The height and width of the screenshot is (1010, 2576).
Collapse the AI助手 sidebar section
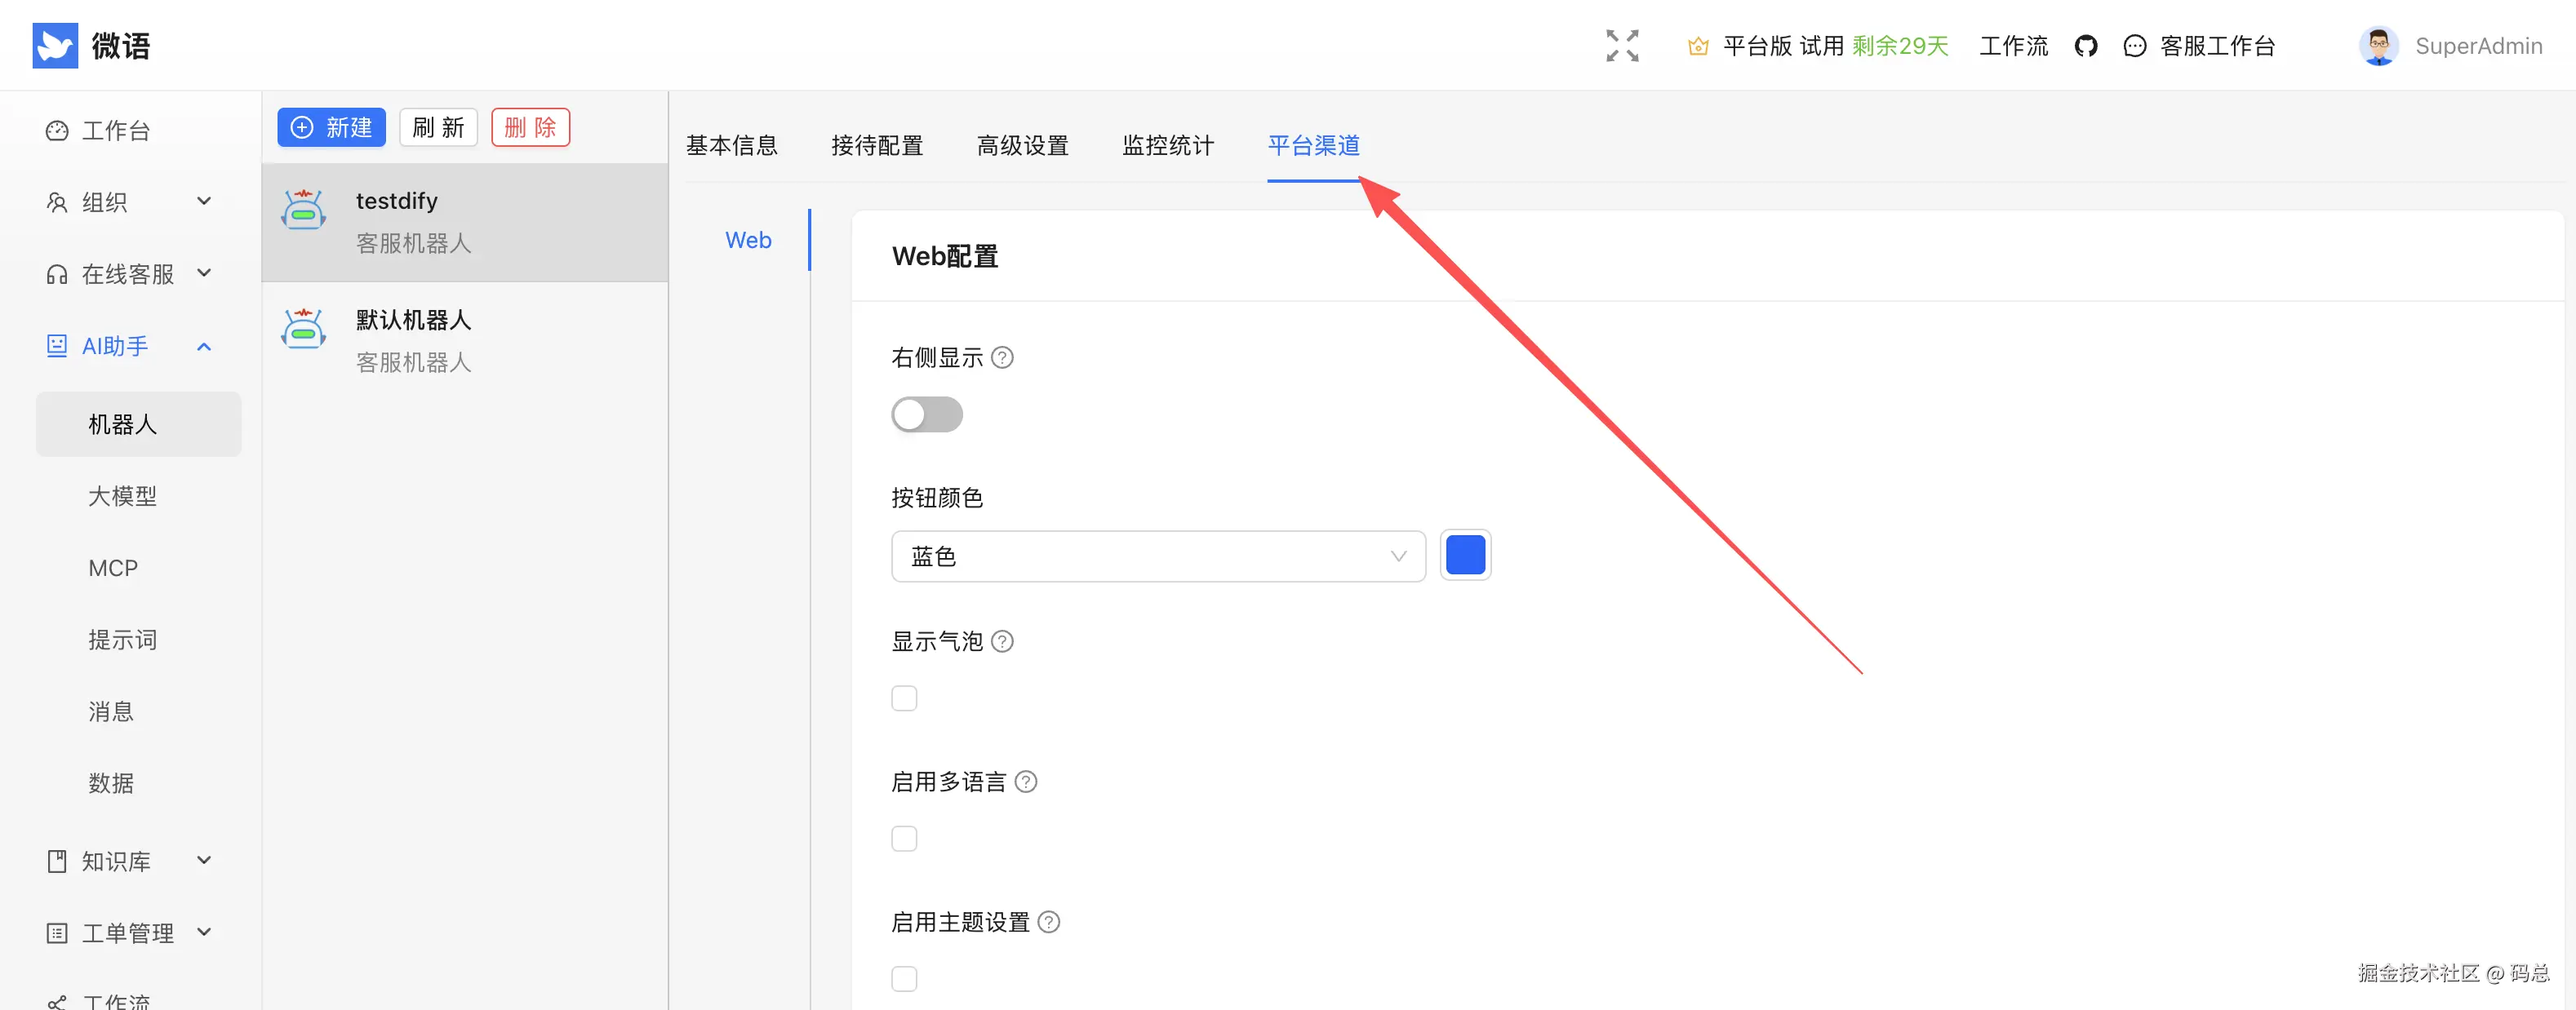click(128, 346)
